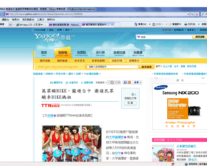This screenshot has width=207, height=166.
Task: Open the 新鮮報 LATEST NEWS tab
Action: point(63,53)
